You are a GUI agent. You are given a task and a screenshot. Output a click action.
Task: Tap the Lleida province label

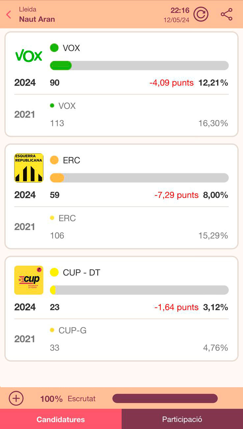point(28,9)
